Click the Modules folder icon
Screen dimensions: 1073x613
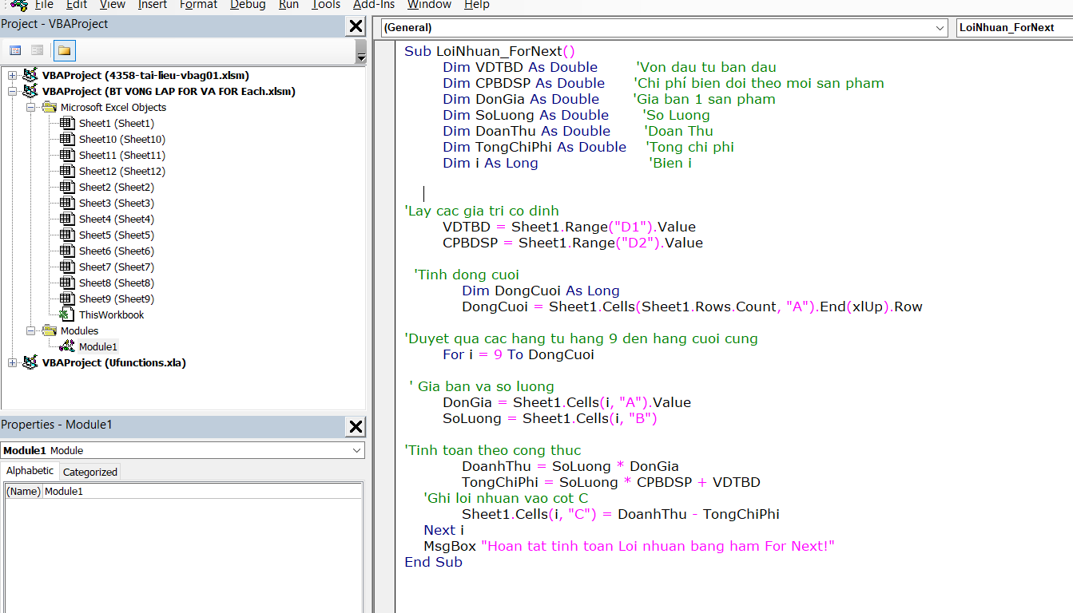click(x=49, y=330)
